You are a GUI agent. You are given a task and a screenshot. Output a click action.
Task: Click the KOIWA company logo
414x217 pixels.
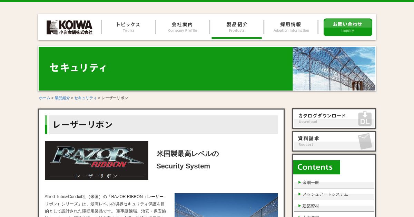pos(69,27)
